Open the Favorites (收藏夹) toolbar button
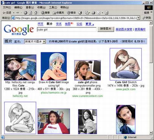Screen dimensions: 154x140 (x=58, y=13)
